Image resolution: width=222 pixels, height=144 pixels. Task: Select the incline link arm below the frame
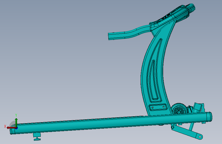click(187, 132)
